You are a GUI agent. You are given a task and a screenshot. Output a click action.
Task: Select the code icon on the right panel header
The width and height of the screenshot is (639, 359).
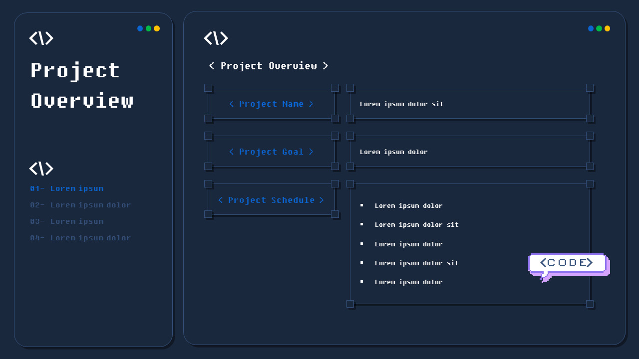216,38
